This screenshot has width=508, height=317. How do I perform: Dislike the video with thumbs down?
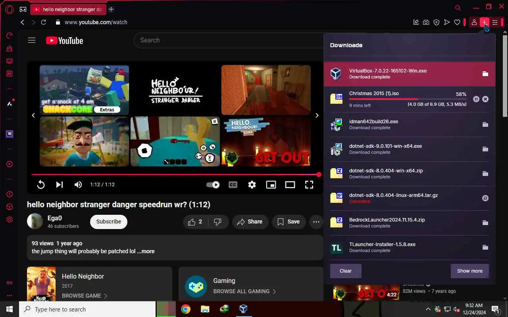click(218, 222)
